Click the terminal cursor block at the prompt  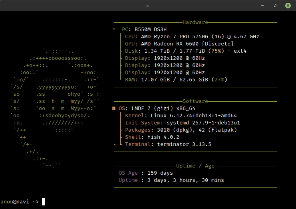[x=44, y=202]
